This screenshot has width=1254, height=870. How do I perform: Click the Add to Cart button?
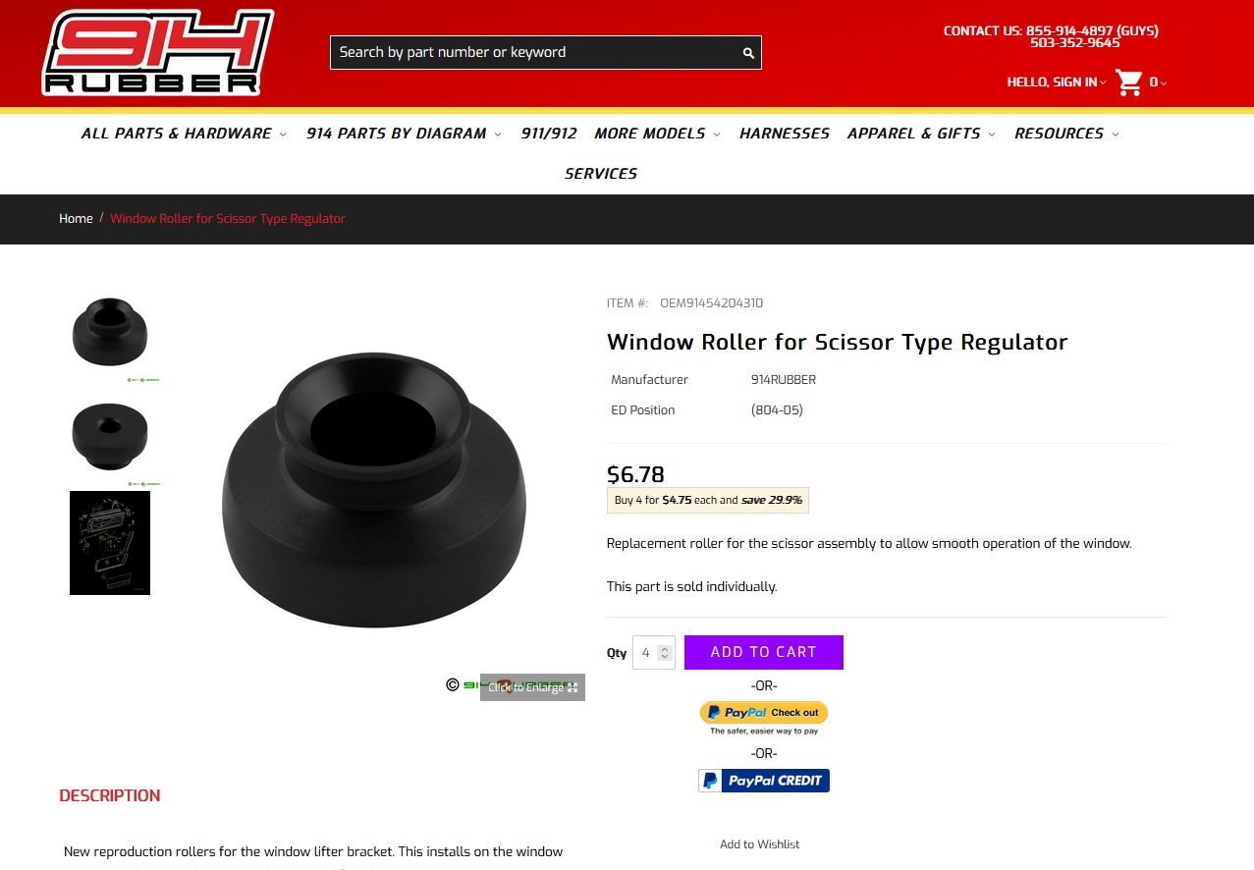coord(764,652)
